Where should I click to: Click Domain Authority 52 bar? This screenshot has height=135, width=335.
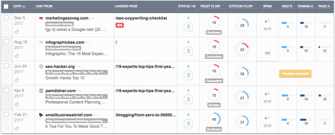pyautogui.click(x=306, y=120)
